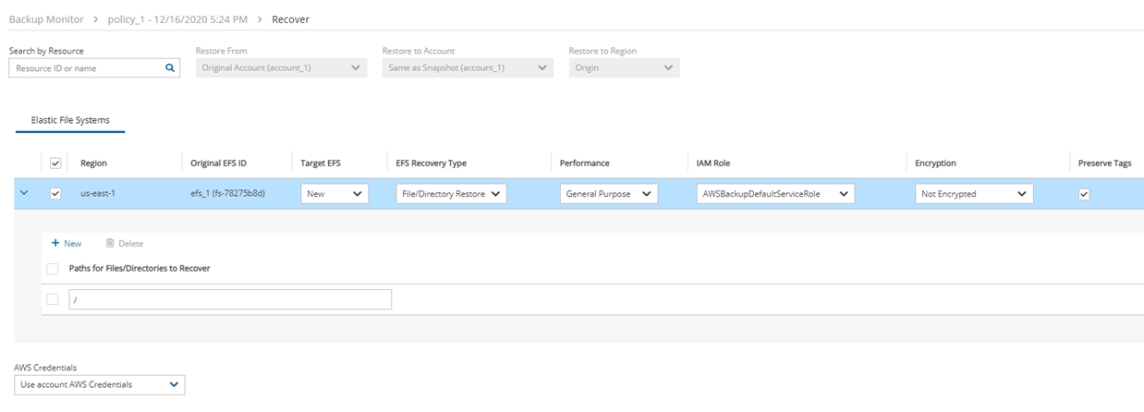Check the Paths for Files/Directories header checkbox

tap(53, 268)
